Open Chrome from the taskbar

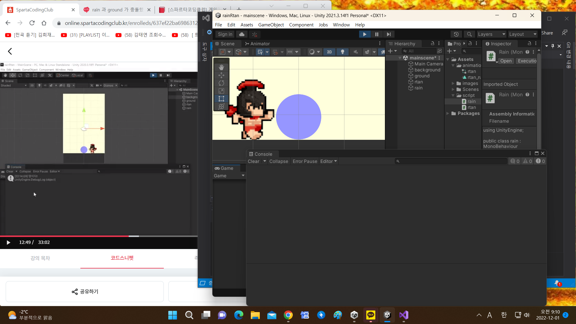coord(288,315)
